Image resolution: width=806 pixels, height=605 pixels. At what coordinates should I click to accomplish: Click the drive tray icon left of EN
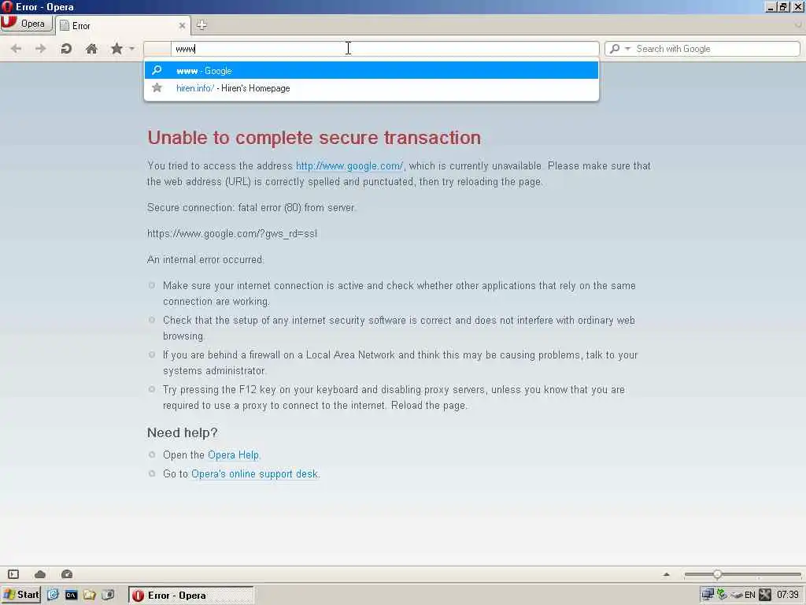tap(736, 596)
